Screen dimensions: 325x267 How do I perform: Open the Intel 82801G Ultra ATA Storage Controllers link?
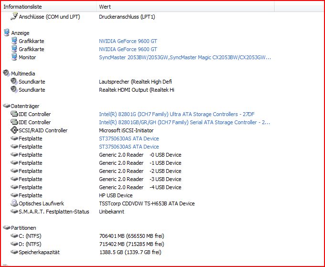coord(176,114)
